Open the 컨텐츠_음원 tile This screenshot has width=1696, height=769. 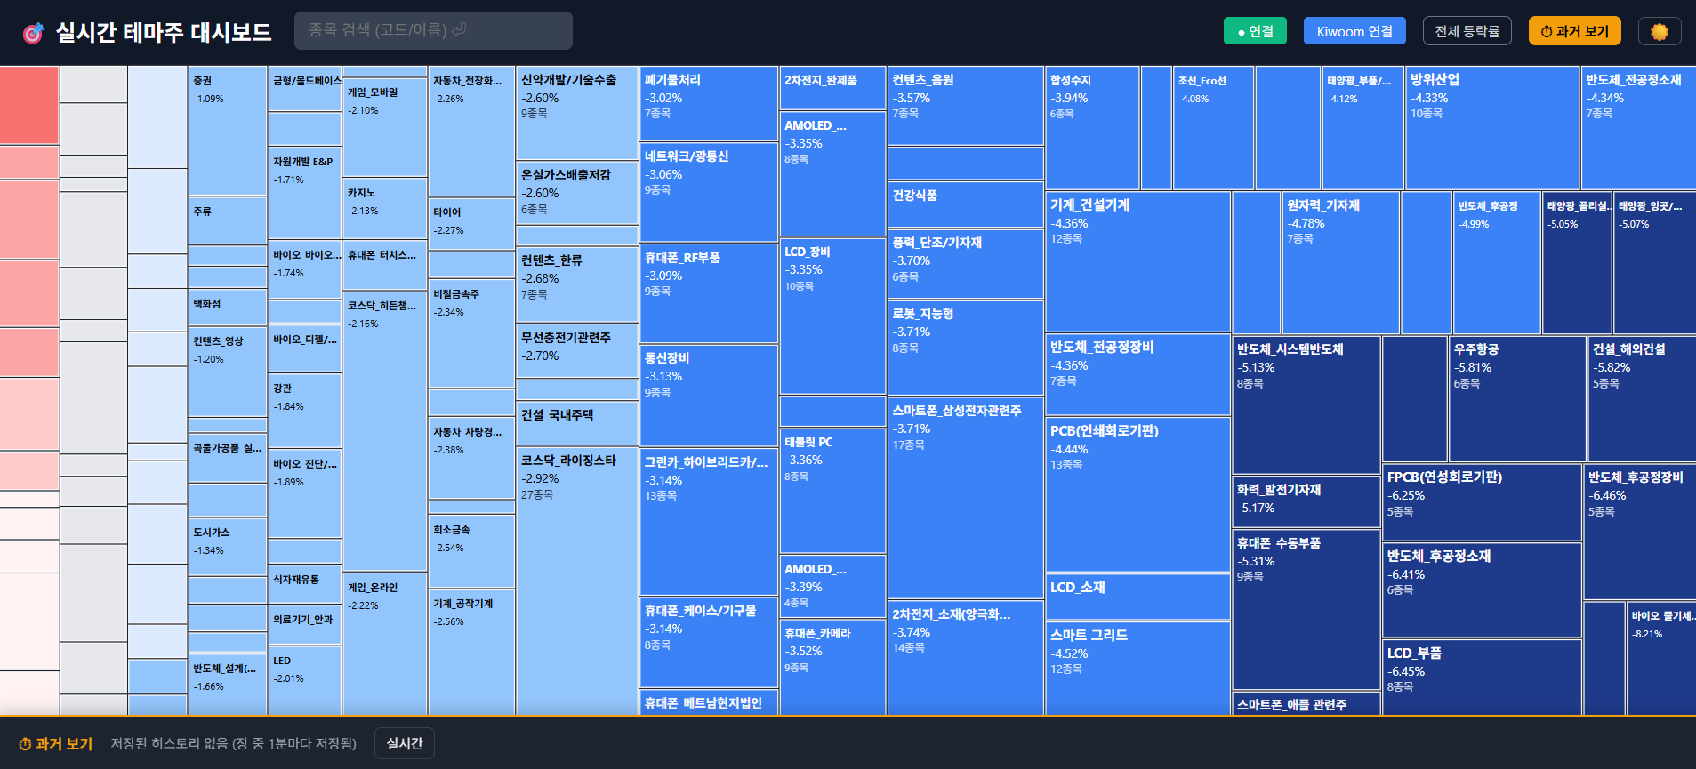(x=965, y=106)
